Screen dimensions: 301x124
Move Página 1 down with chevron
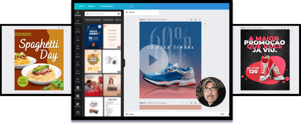coord(187,20)
